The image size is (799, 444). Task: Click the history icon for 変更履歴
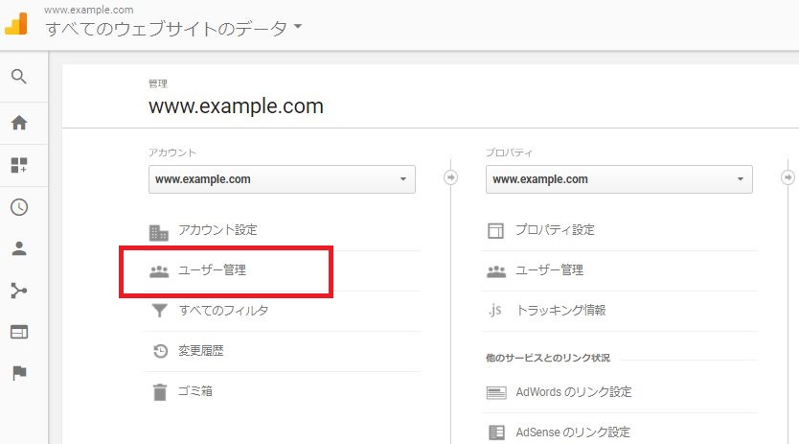pos(160,351)
